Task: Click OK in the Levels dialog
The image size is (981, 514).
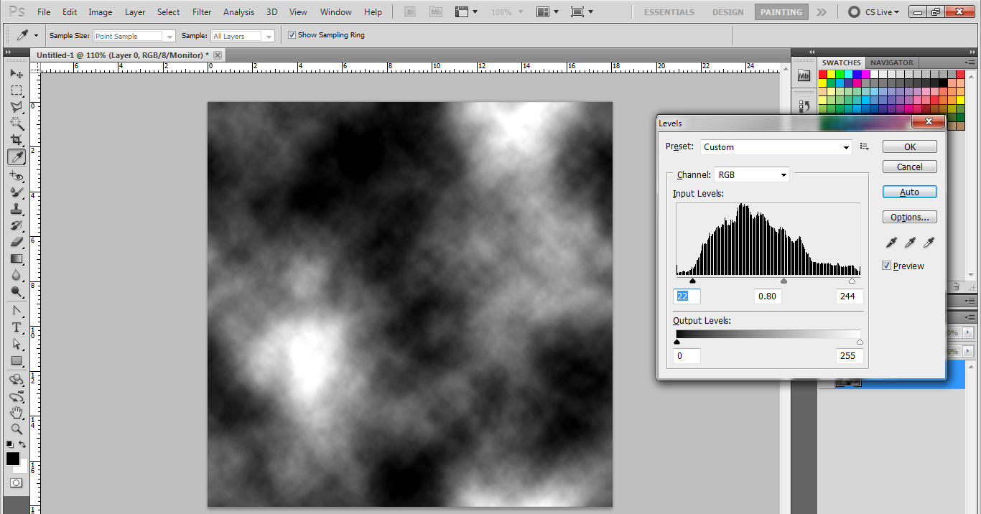Action: point(910,146)
